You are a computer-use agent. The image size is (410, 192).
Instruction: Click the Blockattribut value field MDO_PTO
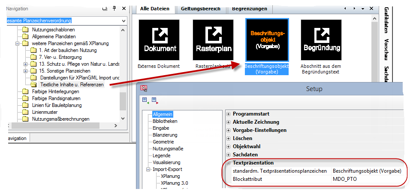coord(367,179)
